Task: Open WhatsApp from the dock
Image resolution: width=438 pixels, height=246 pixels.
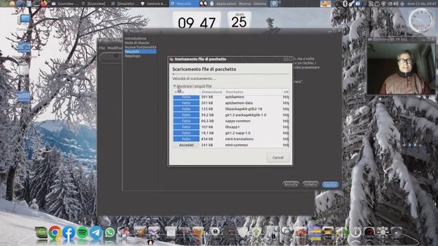Action: click(x=110, y=232)
